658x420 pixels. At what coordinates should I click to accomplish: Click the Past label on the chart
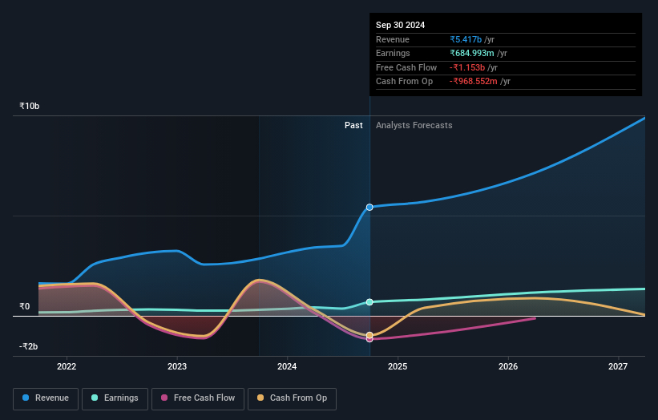point(353,126)
